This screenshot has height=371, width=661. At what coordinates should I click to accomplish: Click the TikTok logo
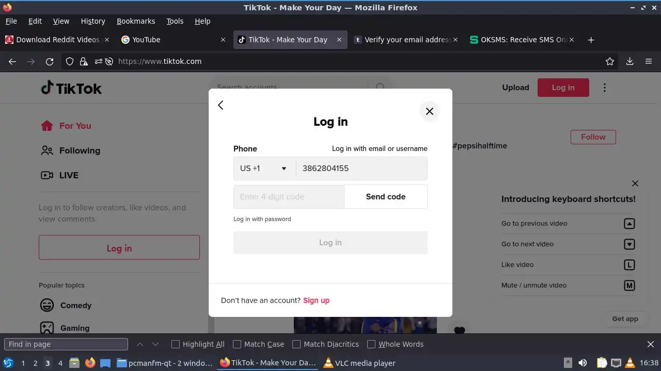pyautogui.click(x=71, y=88)
